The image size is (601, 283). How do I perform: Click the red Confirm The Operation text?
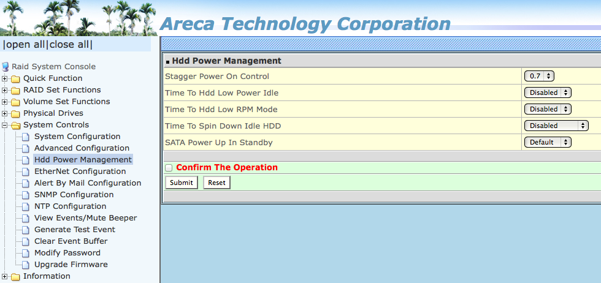pos(227,168)
